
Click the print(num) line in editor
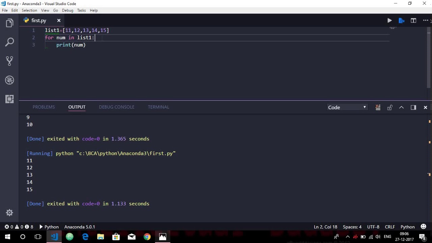pos(71,45)
